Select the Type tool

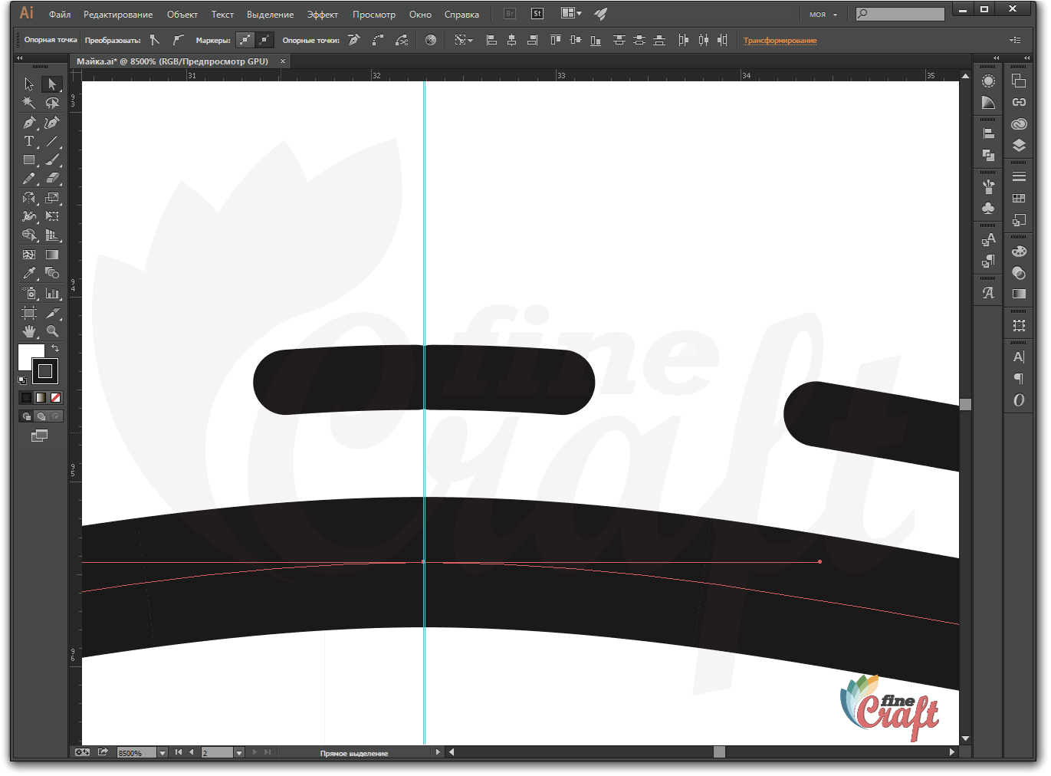[28, 141]
